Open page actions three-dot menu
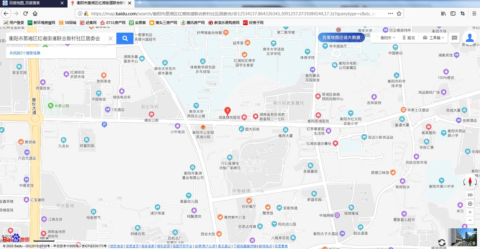This screenshot has height=249, width=480. tap(390, 13)
